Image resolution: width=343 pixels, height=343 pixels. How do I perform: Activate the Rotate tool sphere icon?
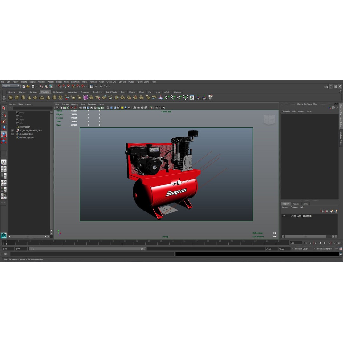[x=4, y=134]
